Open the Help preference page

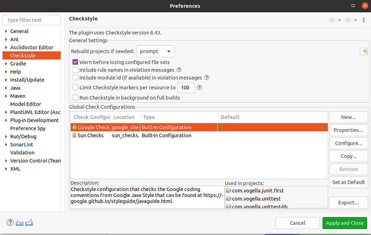pyautogui.click(x=15, y=72)
